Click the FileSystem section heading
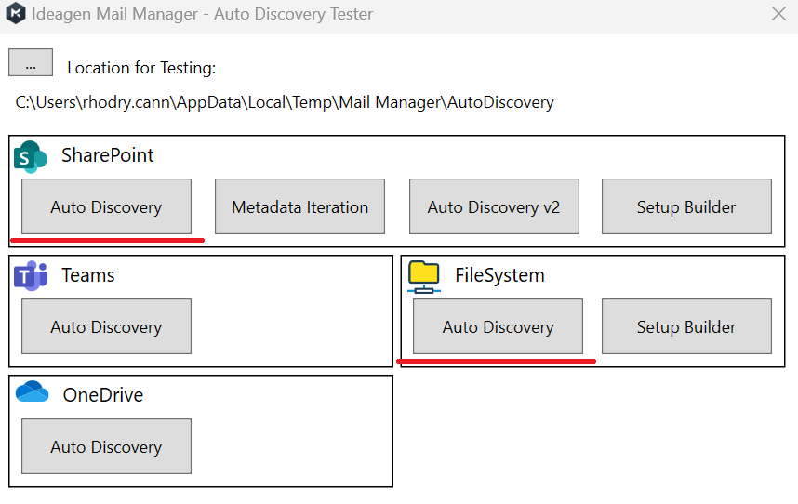This screenshot has height=504, width=798. (x=499, y=275)
